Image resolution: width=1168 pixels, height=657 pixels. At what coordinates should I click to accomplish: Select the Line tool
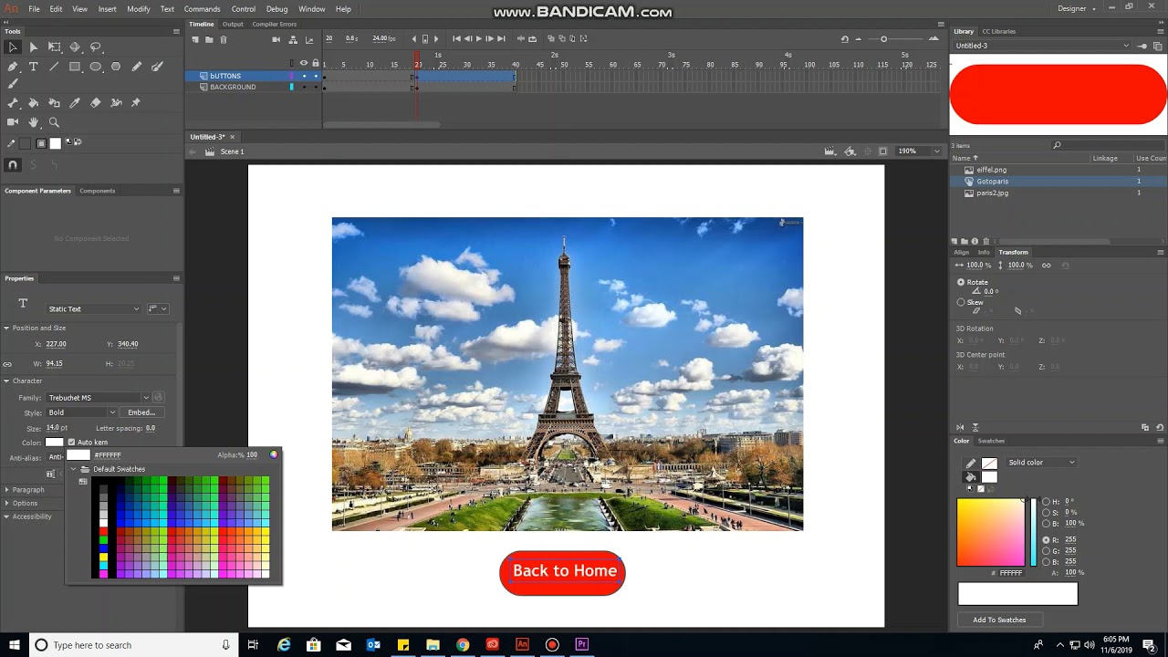tap(54, 67)
